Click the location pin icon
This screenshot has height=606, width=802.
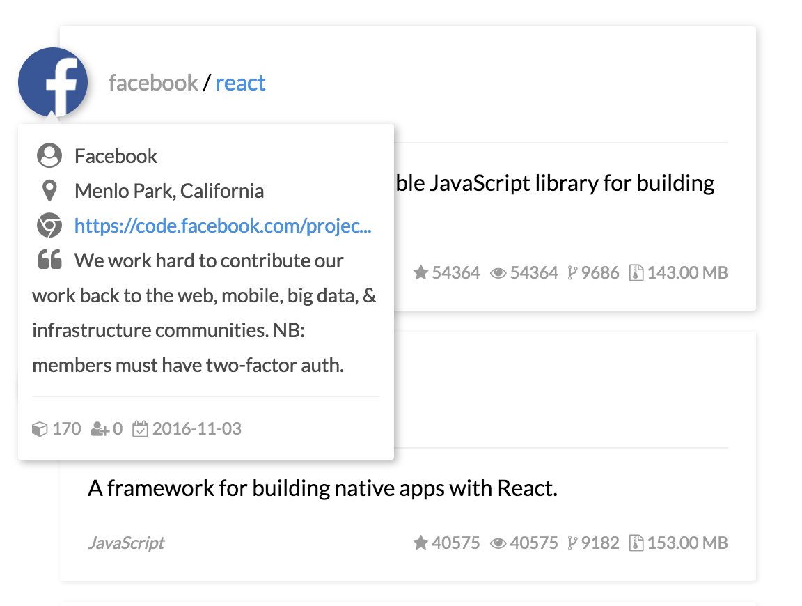point(49,190)
